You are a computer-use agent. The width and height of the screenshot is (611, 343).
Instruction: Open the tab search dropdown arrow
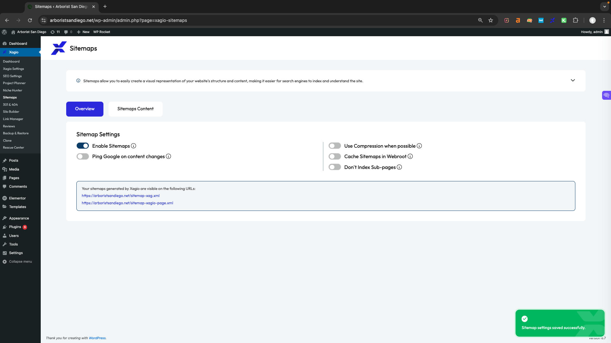pyautogui.click(x=604, y=7)
